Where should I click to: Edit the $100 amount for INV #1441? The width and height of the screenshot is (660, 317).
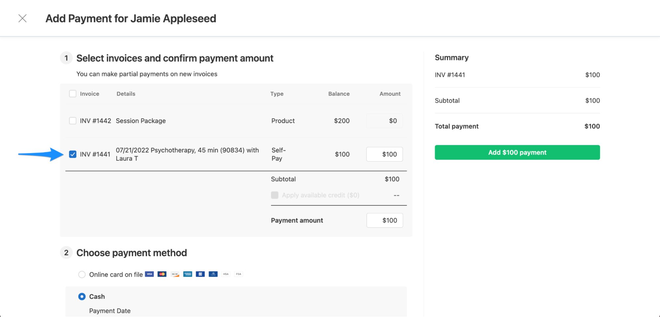[384, 154]
